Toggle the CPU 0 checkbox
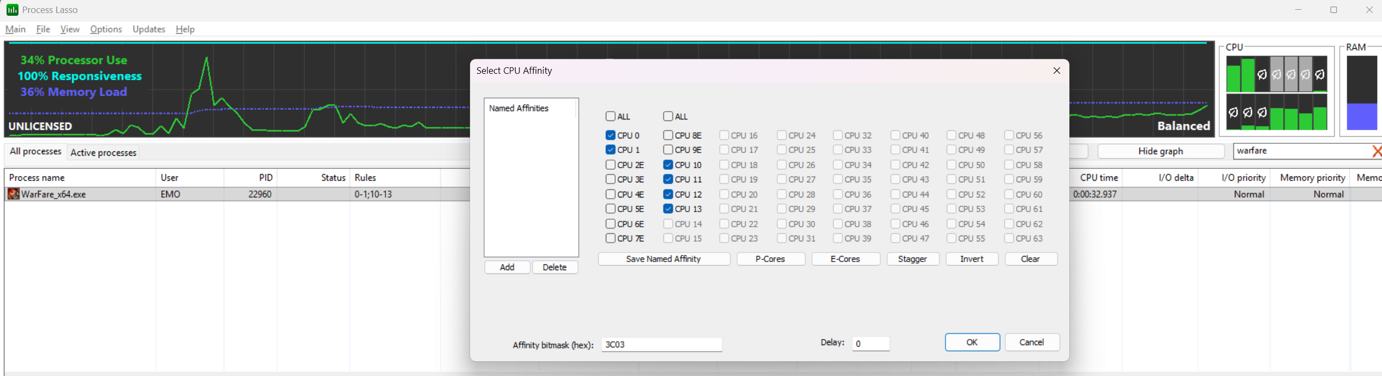 click(x=611, y=135)
